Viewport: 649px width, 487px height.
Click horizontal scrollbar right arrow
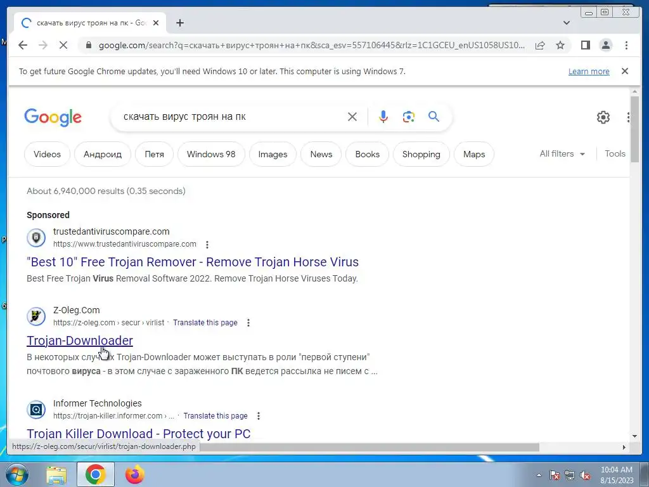pyautogui.click(x=624, y=447)
